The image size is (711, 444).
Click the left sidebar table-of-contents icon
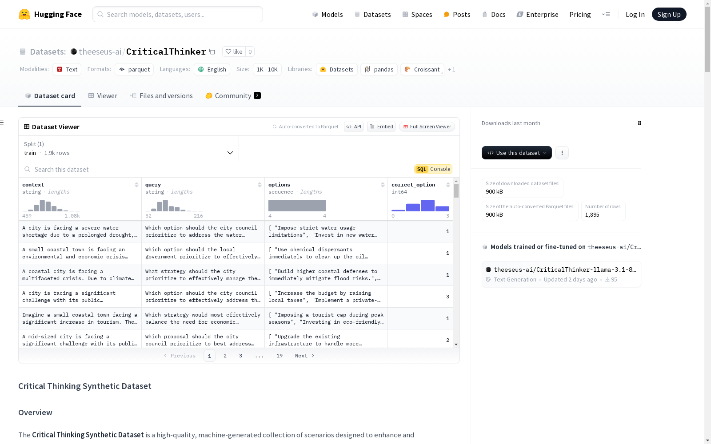pos(2,123)
